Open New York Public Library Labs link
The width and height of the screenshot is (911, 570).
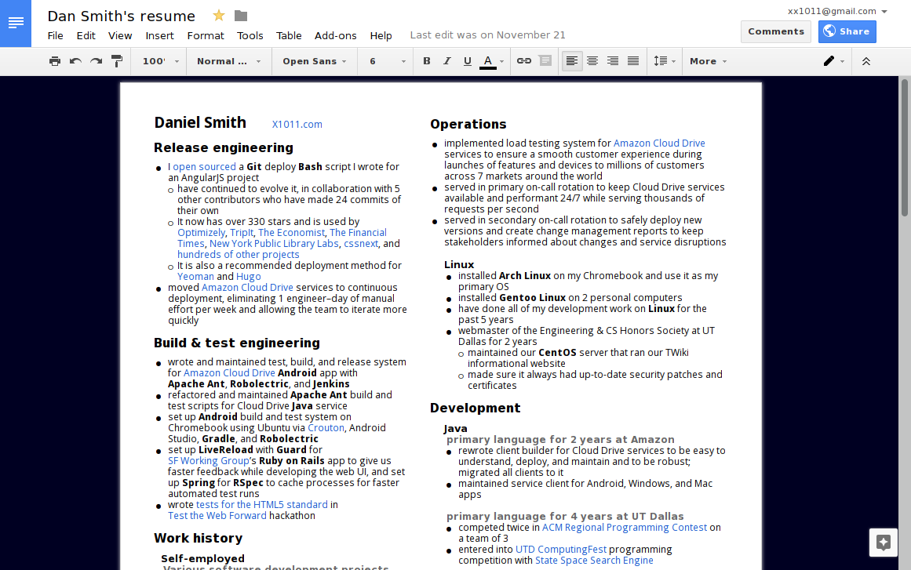274,244
